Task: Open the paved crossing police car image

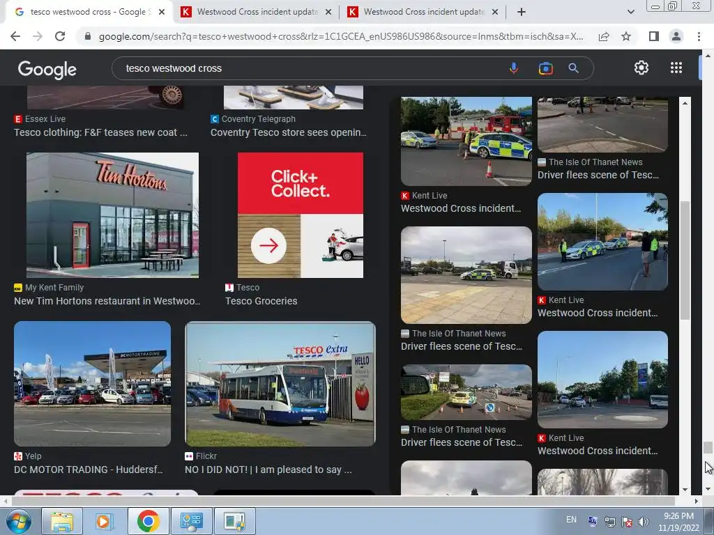Action: [x=466, y=275]
